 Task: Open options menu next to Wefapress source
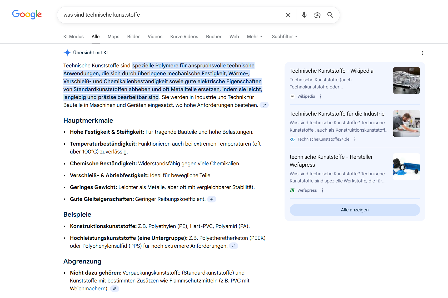[322, 191]
